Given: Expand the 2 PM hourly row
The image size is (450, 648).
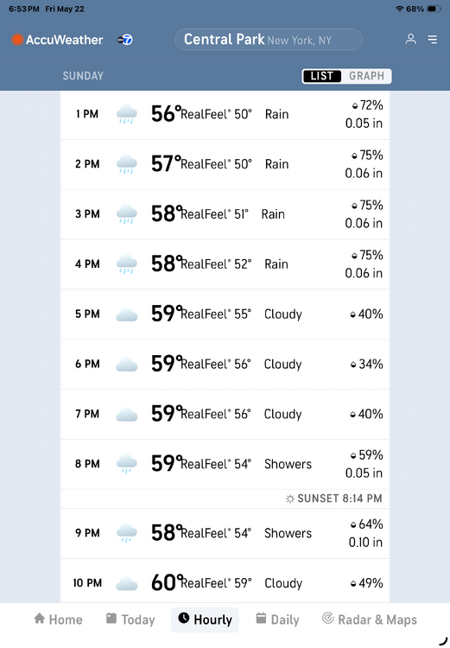Looking at the screenshot, I should (225, 164).
